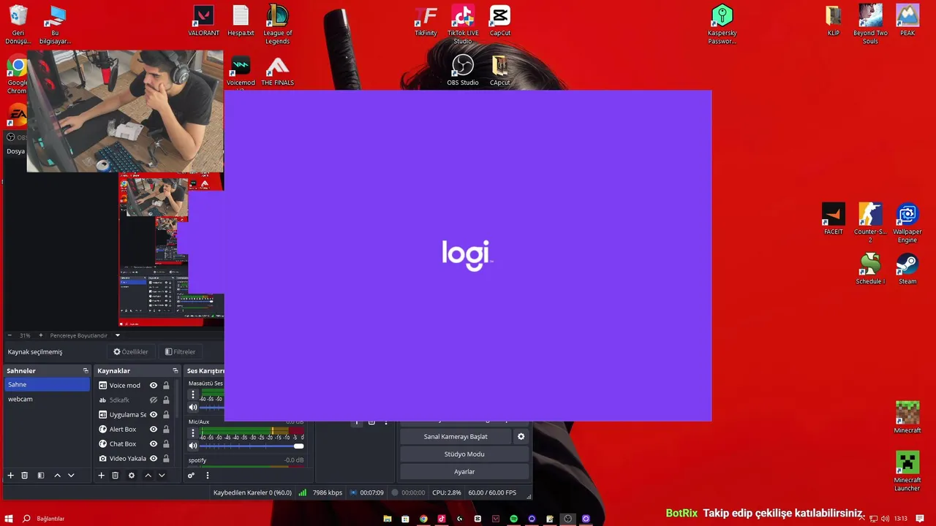936x526 pixels.
Task: Open Minecraft Launcher desktop icon
Action: (907, 471)
